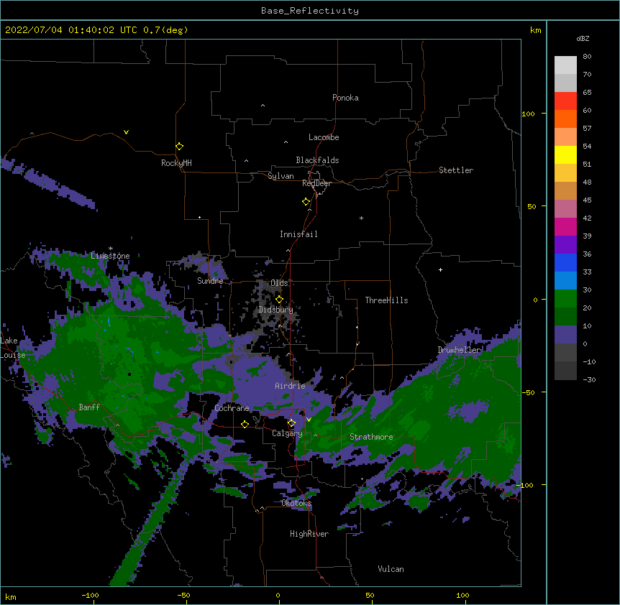Click the yellow diamond marker south of RedDeer

coord(306,201)
